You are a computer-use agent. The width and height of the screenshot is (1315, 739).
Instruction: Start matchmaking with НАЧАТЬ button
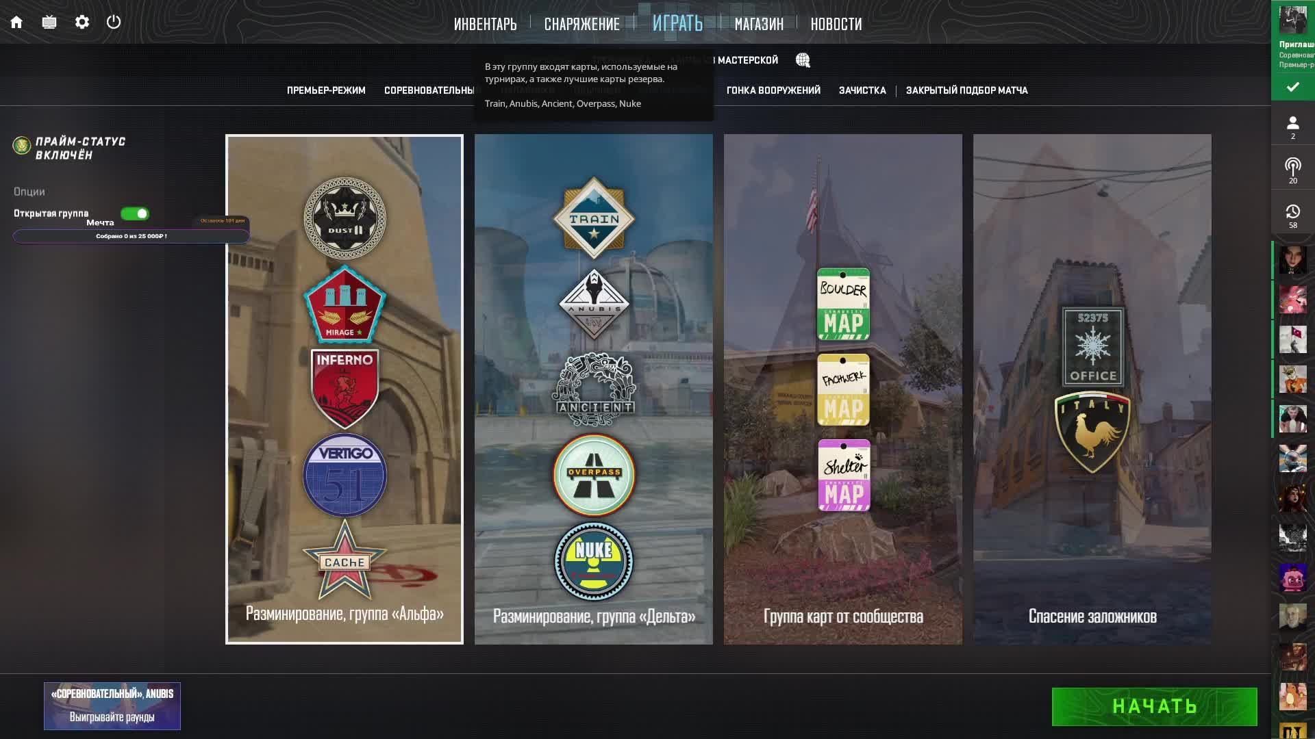1154,706
